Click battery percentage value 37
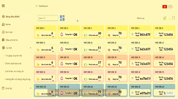The image size is (178, 99). 99,63
